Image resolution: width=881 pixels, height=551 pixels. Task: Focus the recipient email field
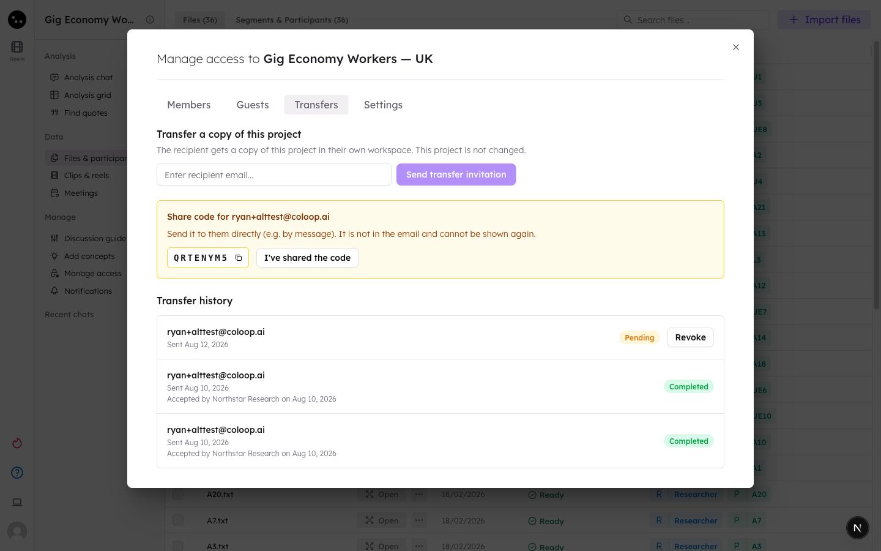coord(274,174)
